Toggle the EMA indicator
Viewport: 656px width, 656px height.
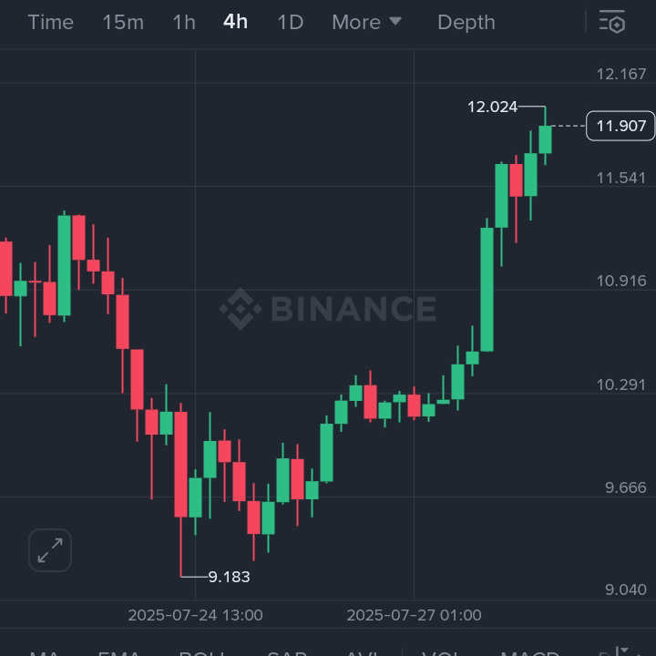[x=119, y=651]
